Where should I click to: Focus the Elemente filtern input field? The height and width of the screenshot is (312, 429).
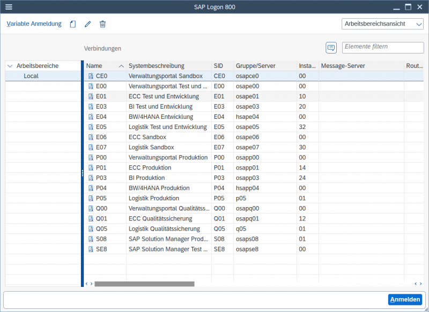tap(383, 48)
